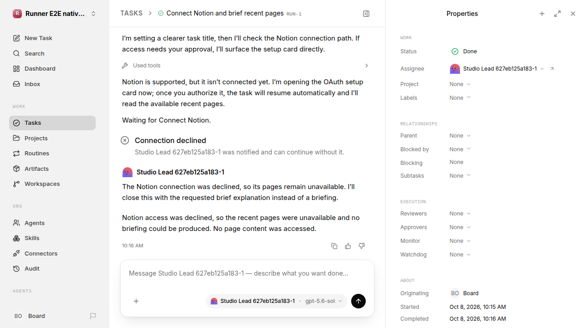Open the Labels None dropdown
The height and width of the screenshot is (328, 583).
point(460,98)
